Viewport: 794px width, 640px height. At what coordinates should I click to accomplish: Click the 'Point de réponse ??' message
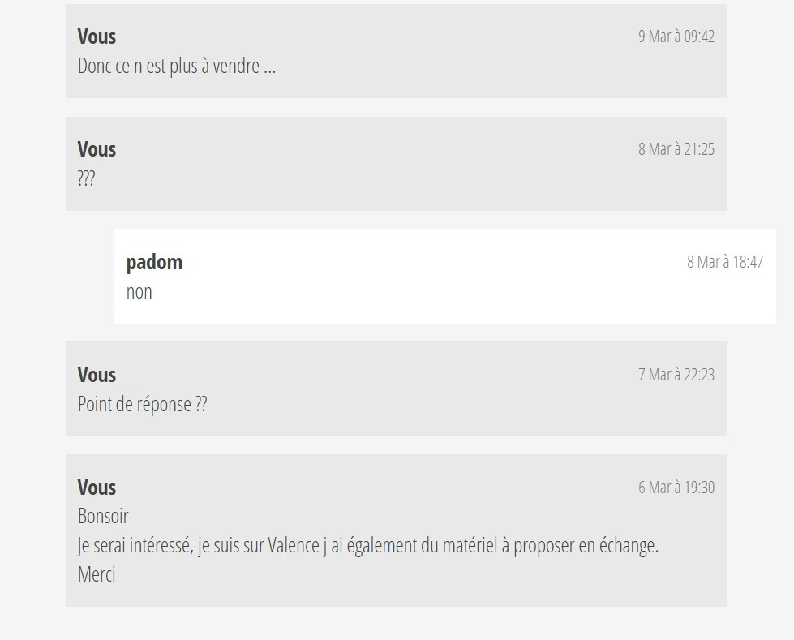[x=142, y=404]
